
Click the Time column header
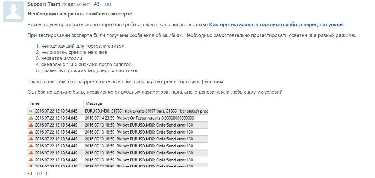click(x=34, y=103)
